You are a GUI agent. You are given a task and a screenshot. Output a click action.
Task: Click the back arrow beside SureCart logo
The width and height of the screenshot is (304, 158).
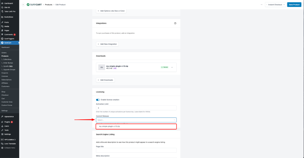point(23,5)
